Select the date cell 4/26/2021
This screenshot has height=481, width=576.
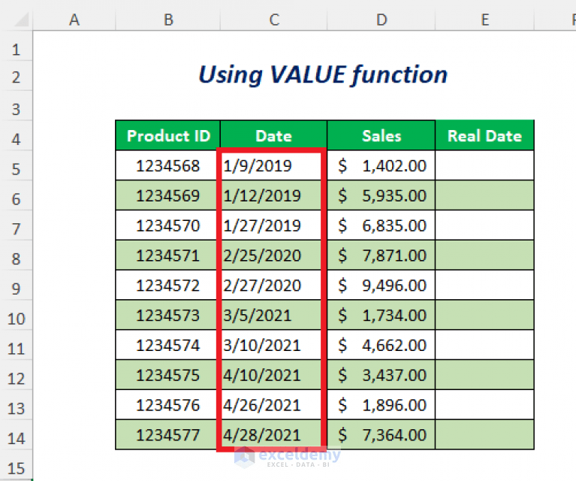coord(273,405)
